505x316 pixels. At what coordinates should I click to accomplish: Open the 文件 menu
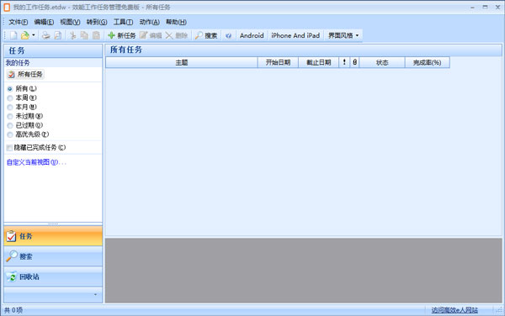18,22
